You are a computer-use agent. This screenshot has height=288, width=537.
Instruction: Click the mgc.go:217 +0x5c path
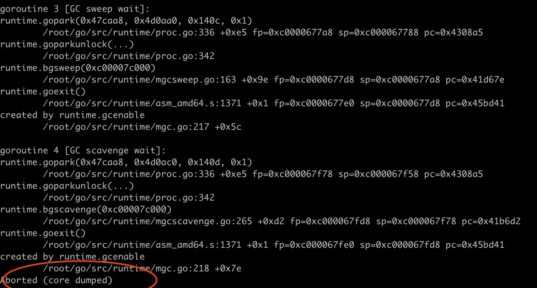142,127
